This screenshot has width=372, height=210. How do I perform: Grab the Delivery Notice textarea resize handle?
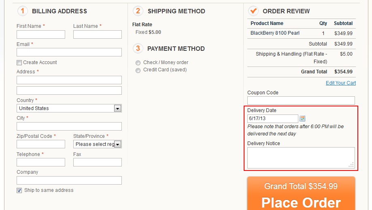[351, 165]
